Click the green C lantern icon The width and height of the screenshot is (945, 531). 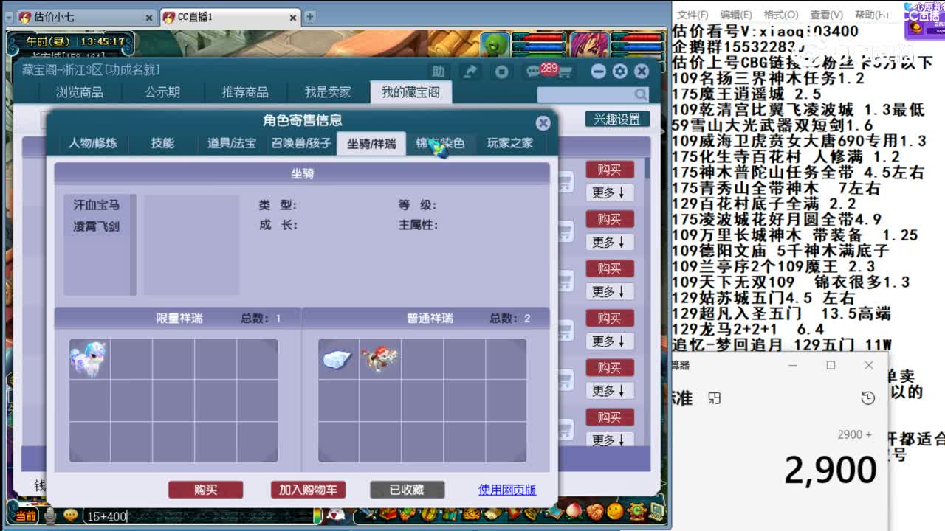click(636, 511)
